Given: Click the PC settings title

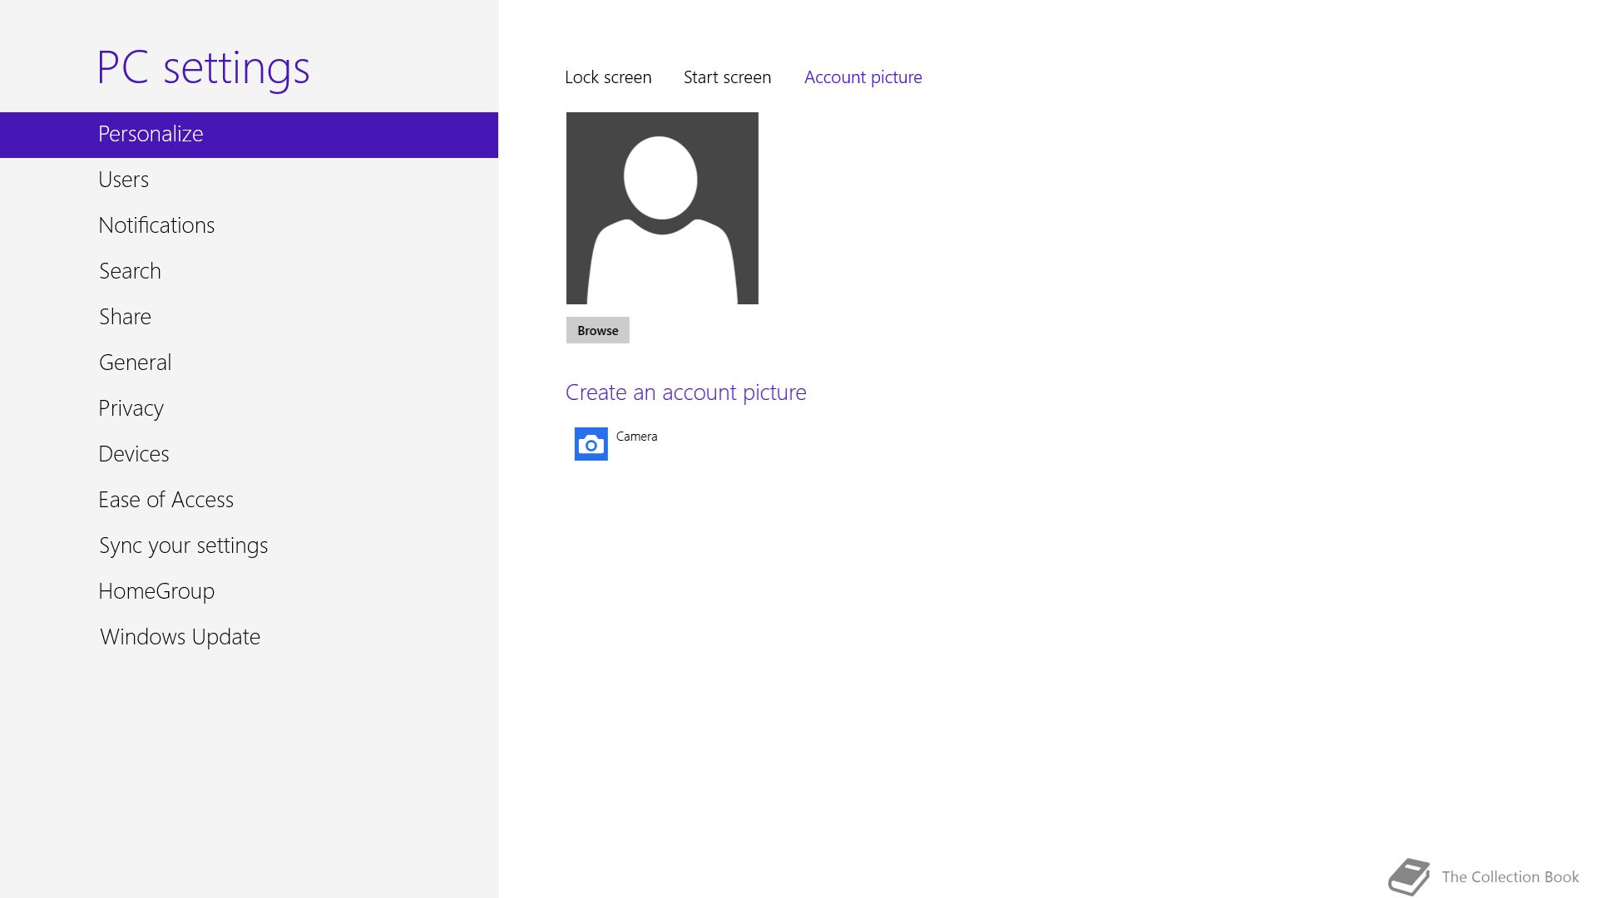Looking at the screenshot, I should pyautogui.click(x=203, y=68).
